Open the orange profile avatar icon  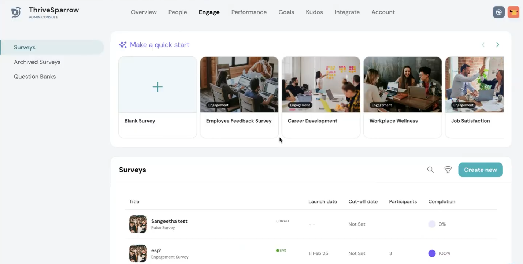point(513,12)
